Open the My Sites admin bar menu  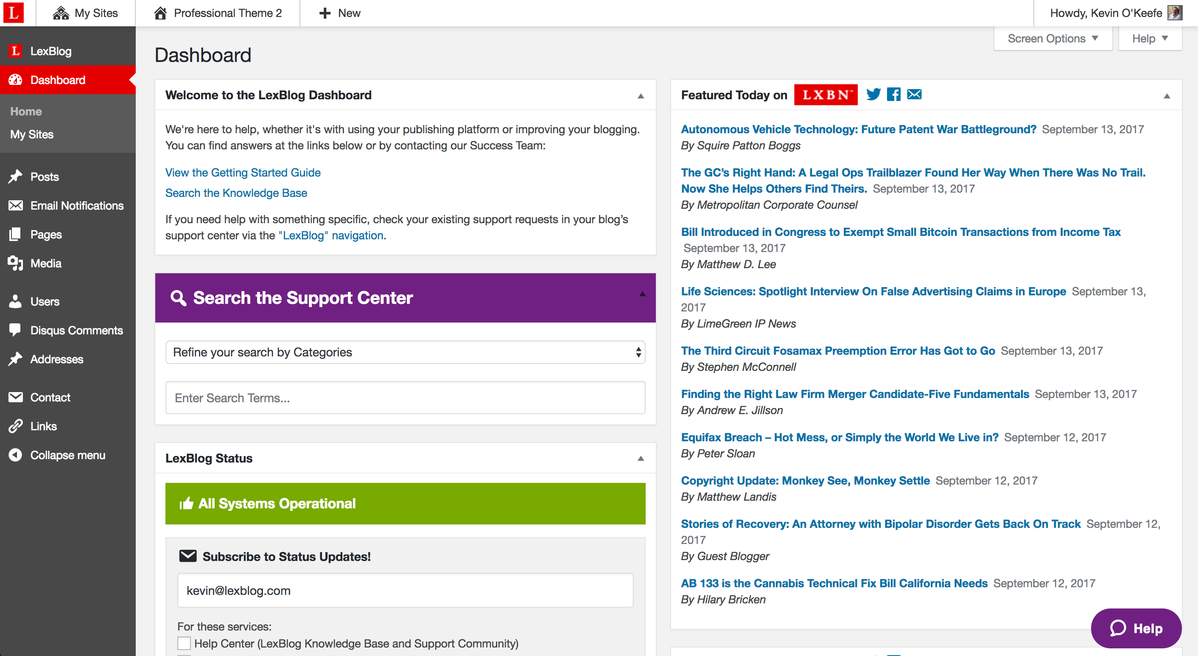(86, 13)
